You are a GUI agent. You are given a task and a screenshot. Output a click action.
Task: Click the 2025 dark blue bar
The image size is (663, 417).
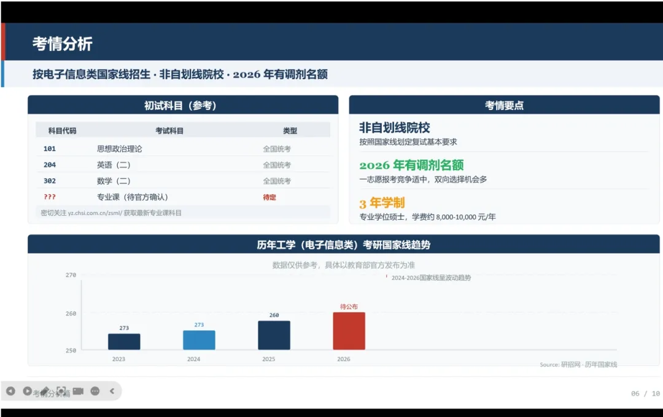274,335
